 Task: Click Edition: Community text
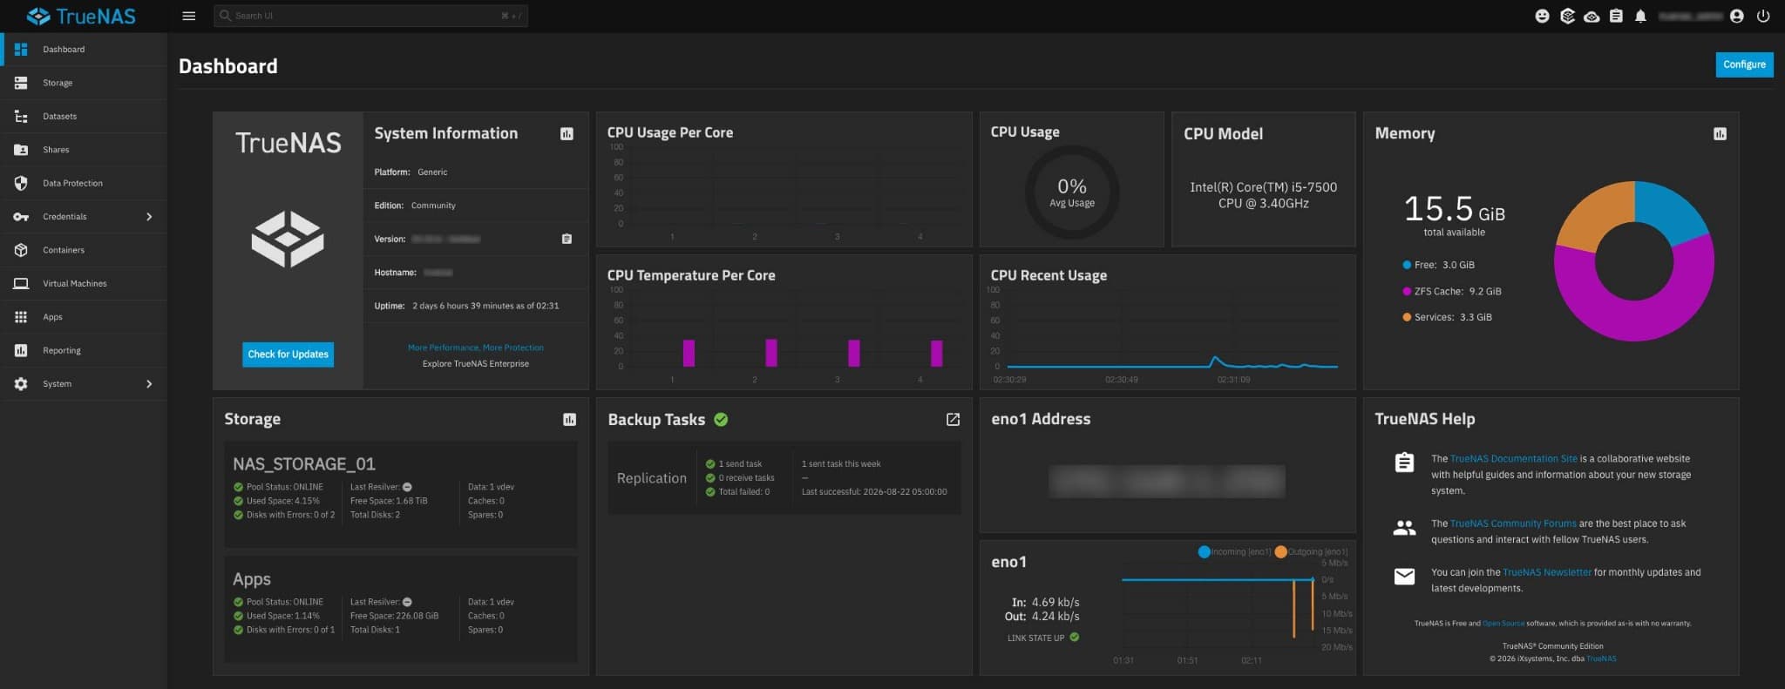tap(415, 206)
